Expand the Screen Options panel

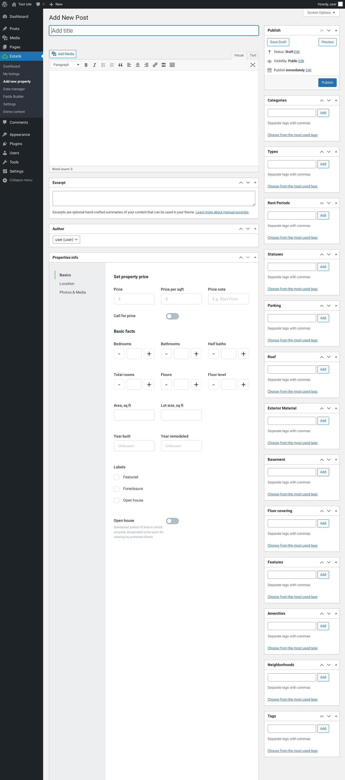321,13
